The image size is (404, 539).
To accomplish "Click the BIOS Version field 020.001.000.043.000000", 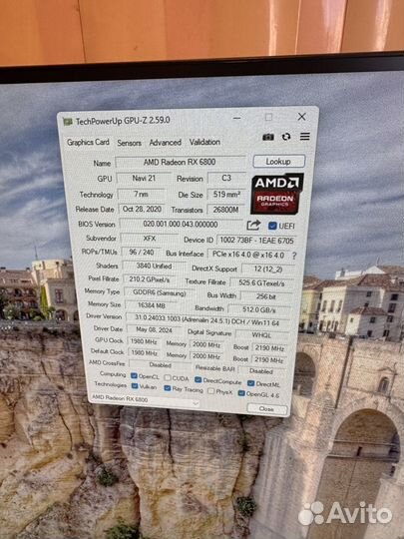I will coord(181,225).
